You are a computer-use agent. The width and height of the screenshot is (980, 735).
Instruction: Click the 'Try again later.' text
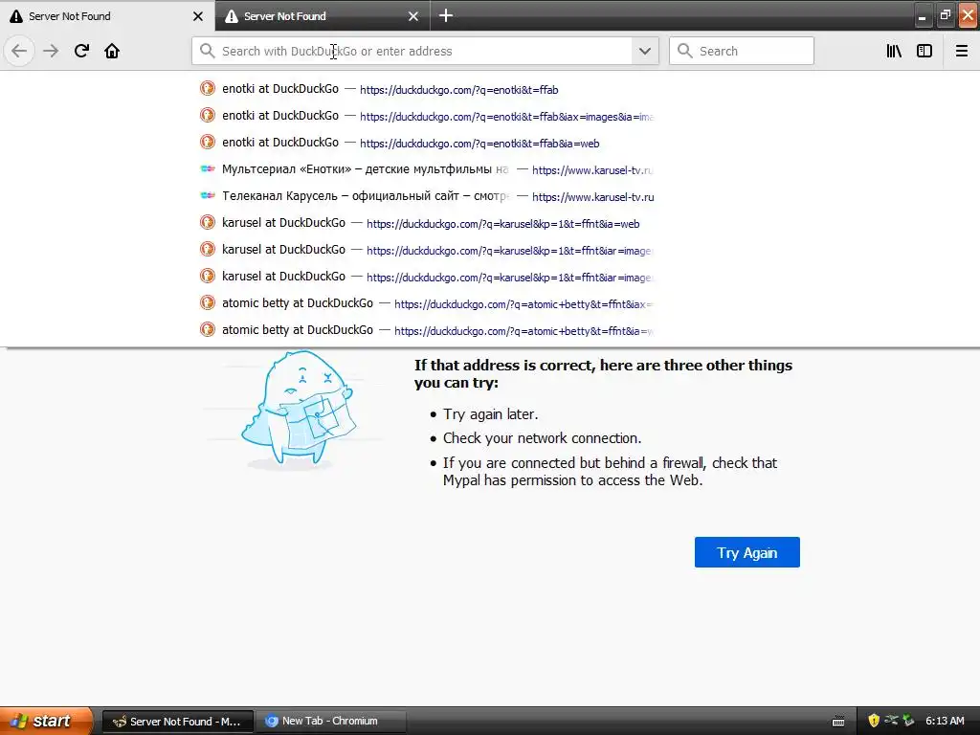(x=491, y=414)
